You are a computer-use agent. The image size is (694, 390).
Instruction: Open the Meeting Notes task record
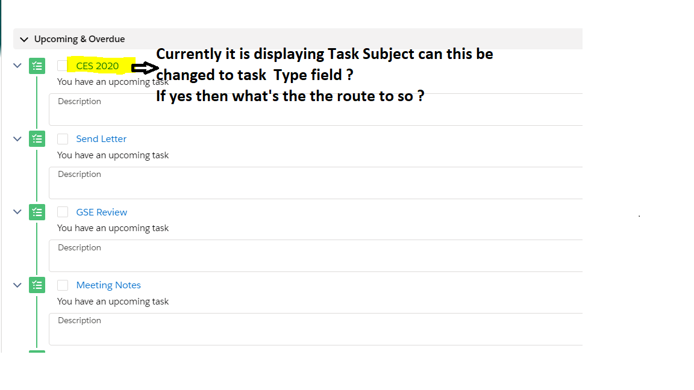pos(108,285)
